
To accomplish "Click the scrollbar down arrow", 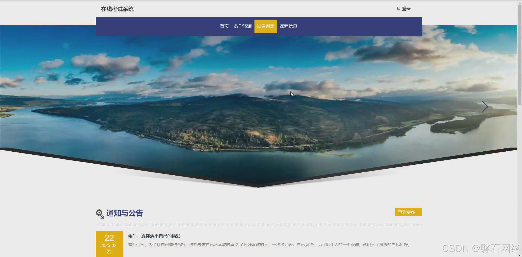I will coord(520,255).
